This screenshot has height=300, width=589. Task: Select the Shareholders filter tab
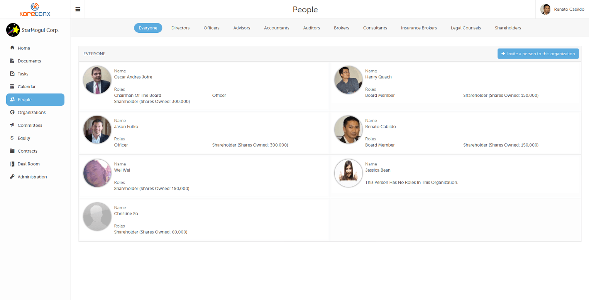click(508, 28)
